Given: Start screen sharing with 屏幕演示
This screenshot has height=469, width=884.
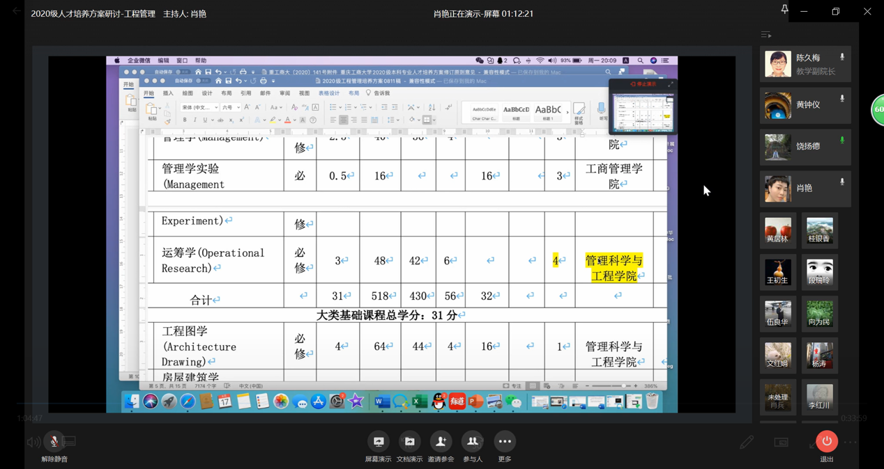Looking at the screenshot, I should click(x=379, y=442).
